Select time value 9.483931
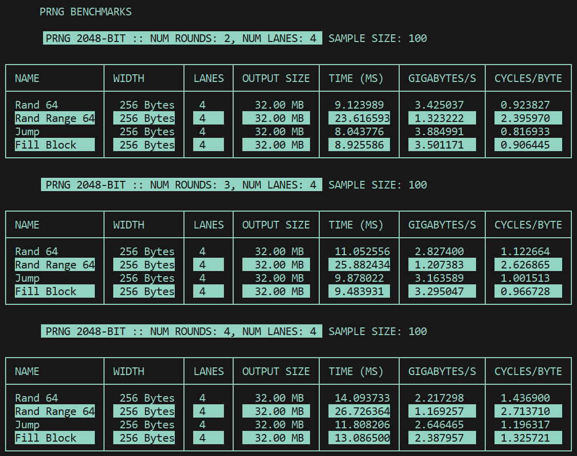This screenshot has height=456, width=577. tap(359, 291)
